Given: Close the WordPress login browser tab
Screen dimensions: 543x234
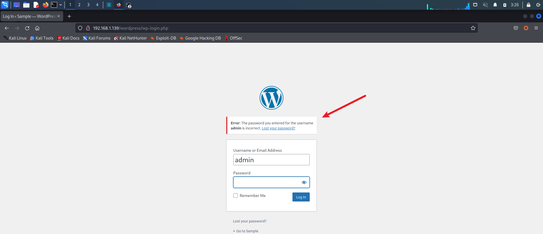Looking at the screenshot, I should tap(59, 16).
